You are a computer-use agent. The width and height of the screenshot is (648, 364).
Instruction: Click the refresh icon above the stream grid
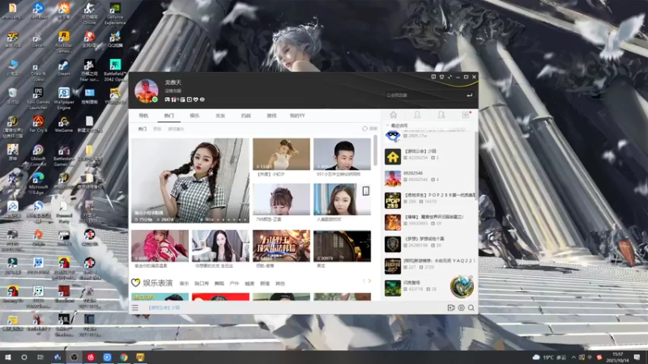[x=364, y=129]
